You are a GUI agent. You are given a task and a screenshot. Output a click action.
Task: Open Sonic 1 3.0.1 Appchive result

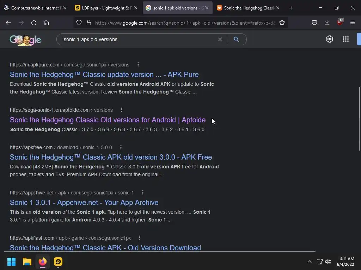[x=84, y=202]
